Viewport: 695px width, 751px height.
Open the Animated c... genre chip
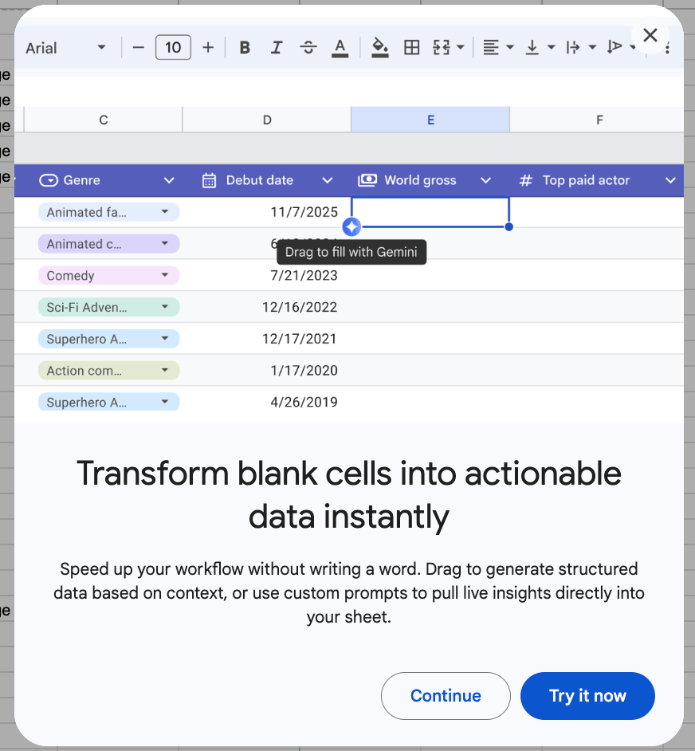(108, 244)
